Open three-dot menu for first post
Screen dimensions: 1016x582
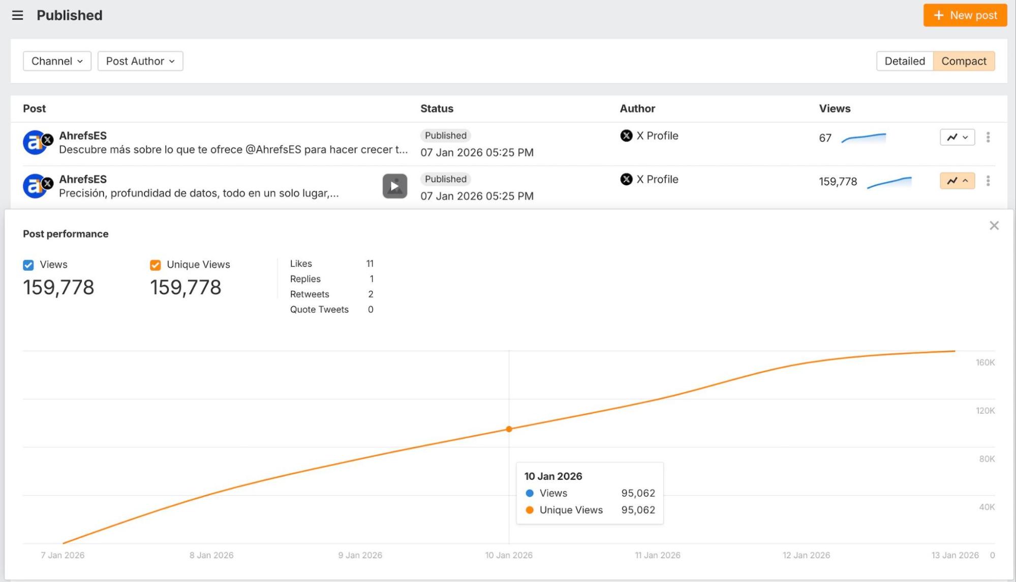988,137
